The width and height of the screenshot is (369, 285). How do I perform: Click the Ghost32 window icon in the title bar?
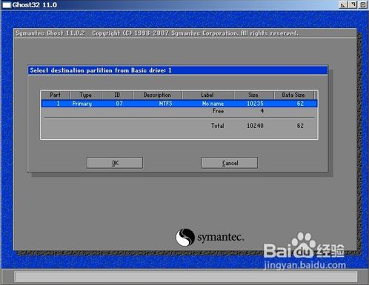coord(6,4)
